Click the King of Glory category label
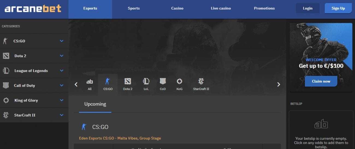Screen dimensions: 355x149 point(26,100)
